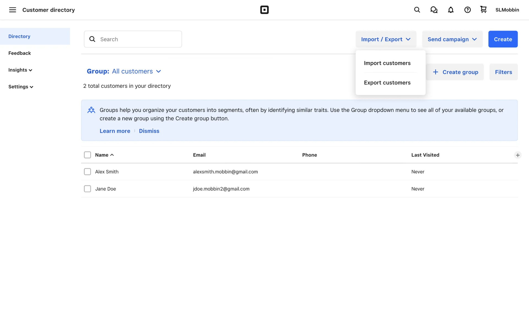The width and height of the screenshot is (529, 330).
Task: Open the hamburger navigation menu
Action: coord(12,10)
